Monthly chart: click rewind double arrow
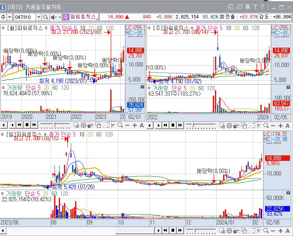The height and width of the screenshot is (236, 293). [19, 125]
